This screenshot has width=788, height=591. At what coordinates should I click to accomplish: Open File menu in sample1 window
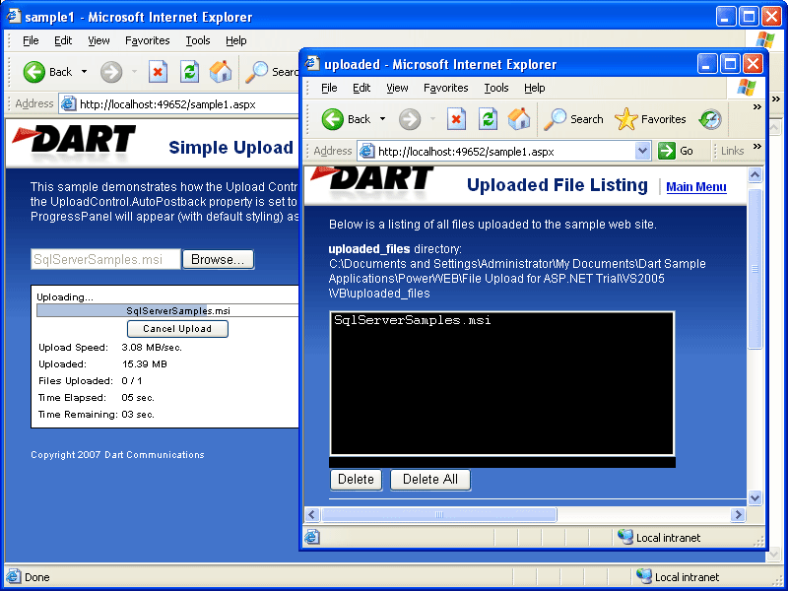31,40
